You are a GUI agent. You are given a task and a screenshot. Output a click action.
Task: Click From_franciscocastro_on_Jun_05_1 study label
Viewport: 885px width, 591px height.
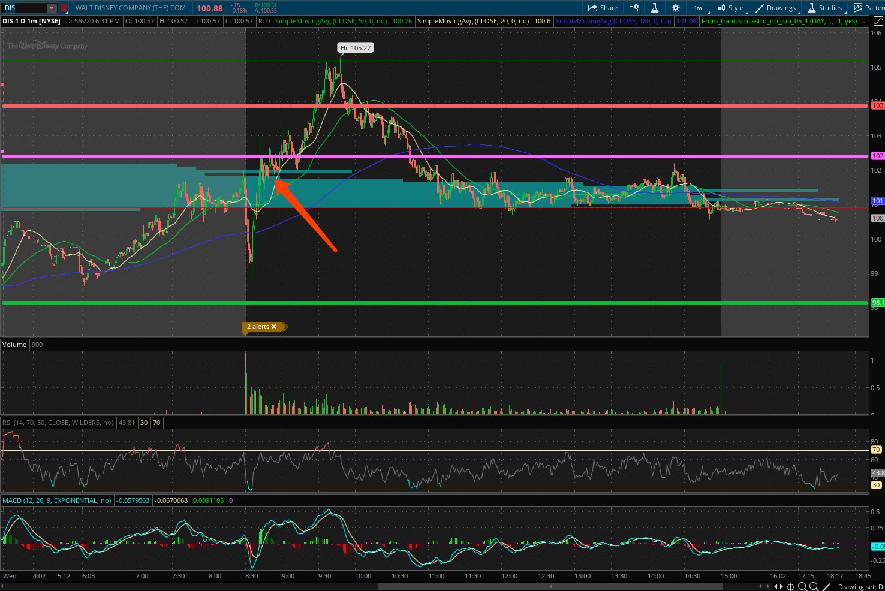point(779,21)
